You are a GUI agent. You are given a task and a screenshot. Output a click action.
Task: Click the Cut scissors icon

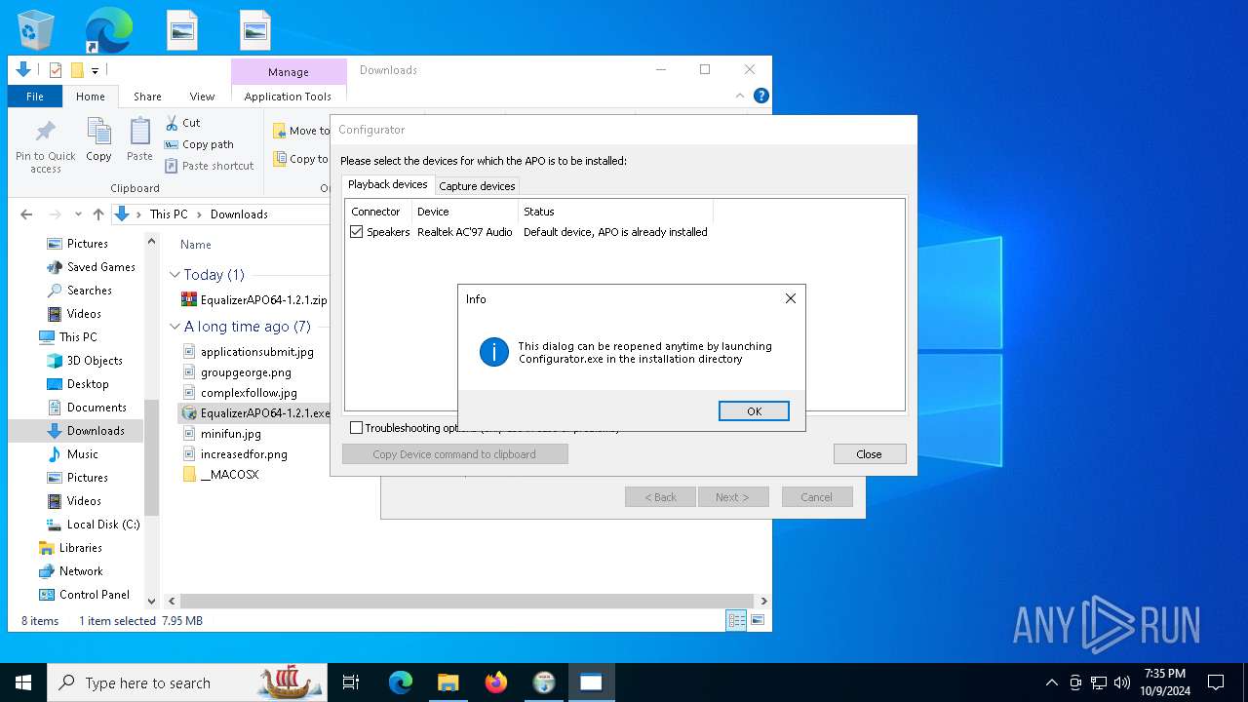[x=172, y=123]
